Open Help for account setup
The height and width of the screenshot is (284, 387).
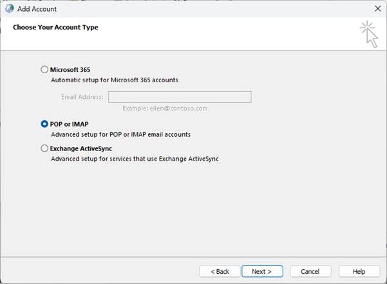point(359,271)
